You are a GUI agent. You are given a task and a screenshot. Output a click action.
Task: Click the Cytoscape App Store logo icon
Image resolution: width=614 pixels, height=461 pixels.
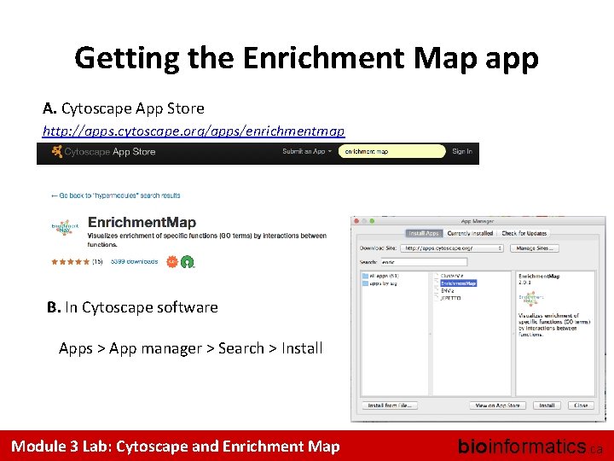pyautogui.click(x=57, y=151)
